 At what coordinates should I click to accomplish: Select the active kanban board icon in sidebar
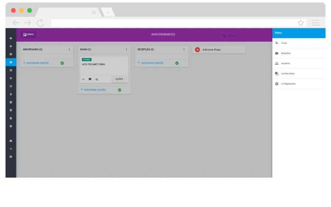pyautogui.click(x=11, y=62)
